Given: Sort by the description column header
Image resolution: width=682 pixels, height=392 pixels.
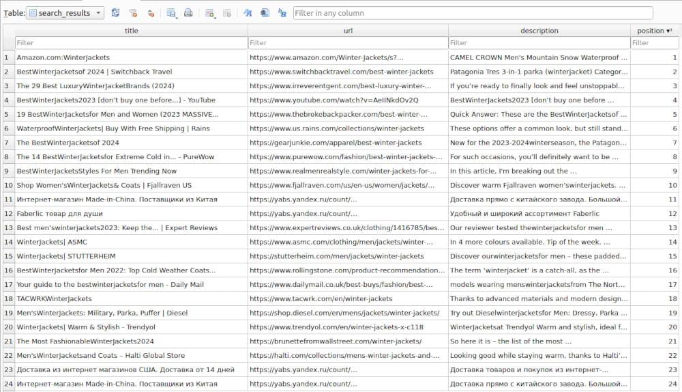Looking at the screenshot, I should [539, 31].
